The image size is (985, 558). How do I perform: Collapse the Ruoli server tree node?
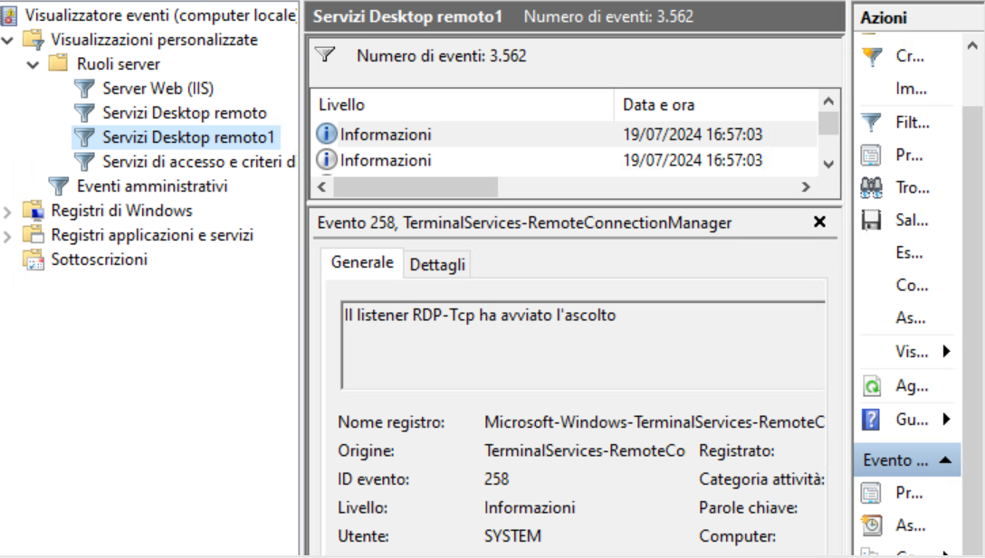(x=33, y=64)
